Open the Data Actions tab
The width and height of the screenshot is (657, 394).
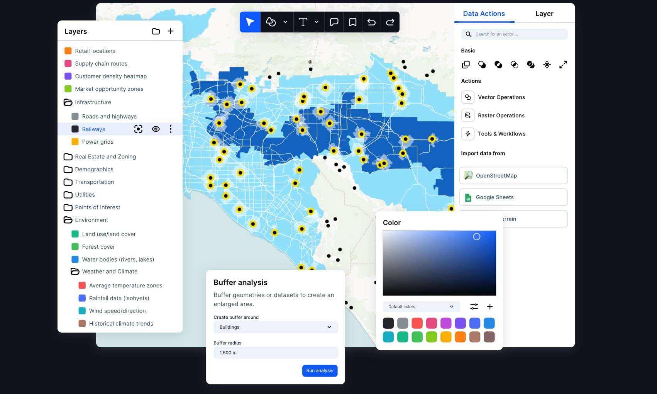click(x=484, y=14)
